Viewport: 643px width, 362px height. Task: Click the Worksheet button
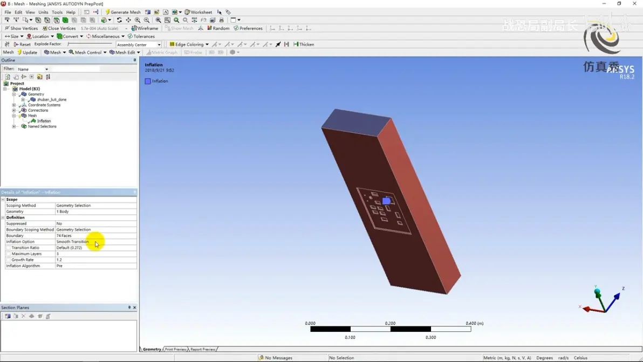point(199,12)
